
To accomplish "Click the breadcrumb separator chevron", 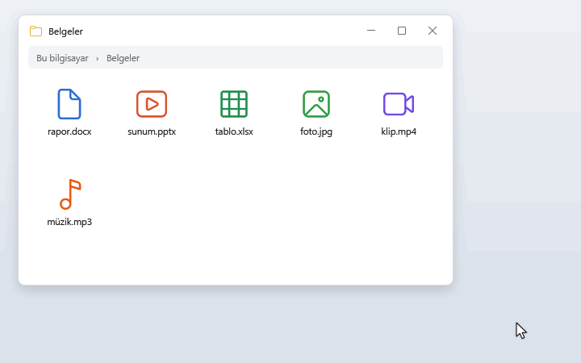I will pyautogui.click(x=97, y=59).
